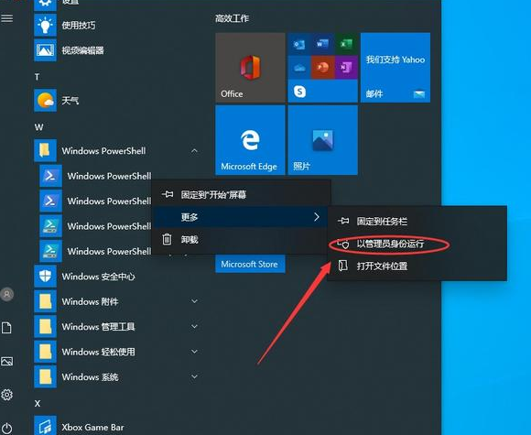Image resolution: width=531 pixels, height=435 pixels.
Task: Open the Office tile
Action: point(250,68)
